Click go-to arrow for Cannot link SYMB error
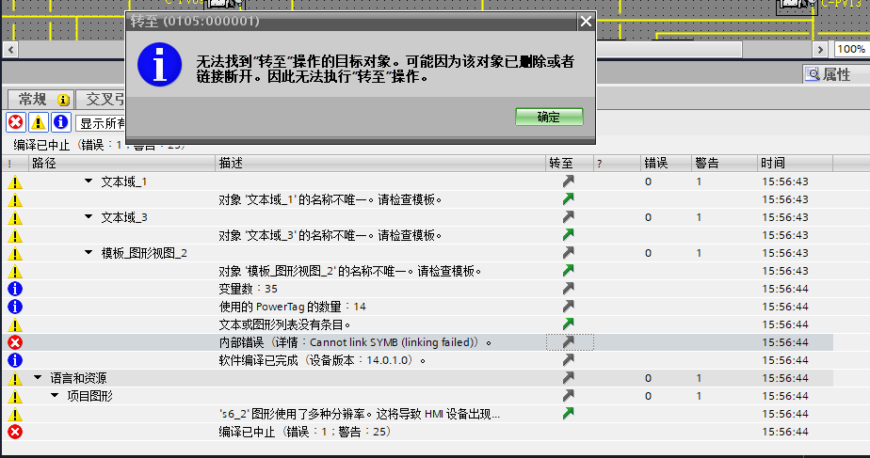The width and height of the screenshot is (870, 458). coord(568,342)
